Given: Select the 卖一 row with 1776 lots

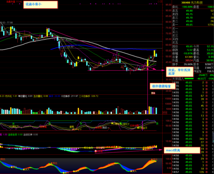Looking at the screenshot, I should point(193,25).
